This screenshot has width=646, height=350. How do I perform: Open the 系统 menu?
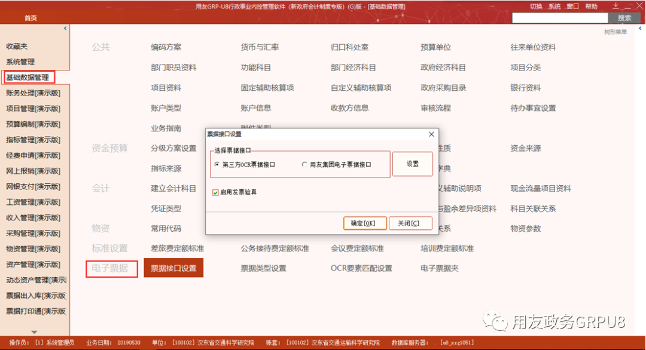pyautogui.click(x=554, y=6)
